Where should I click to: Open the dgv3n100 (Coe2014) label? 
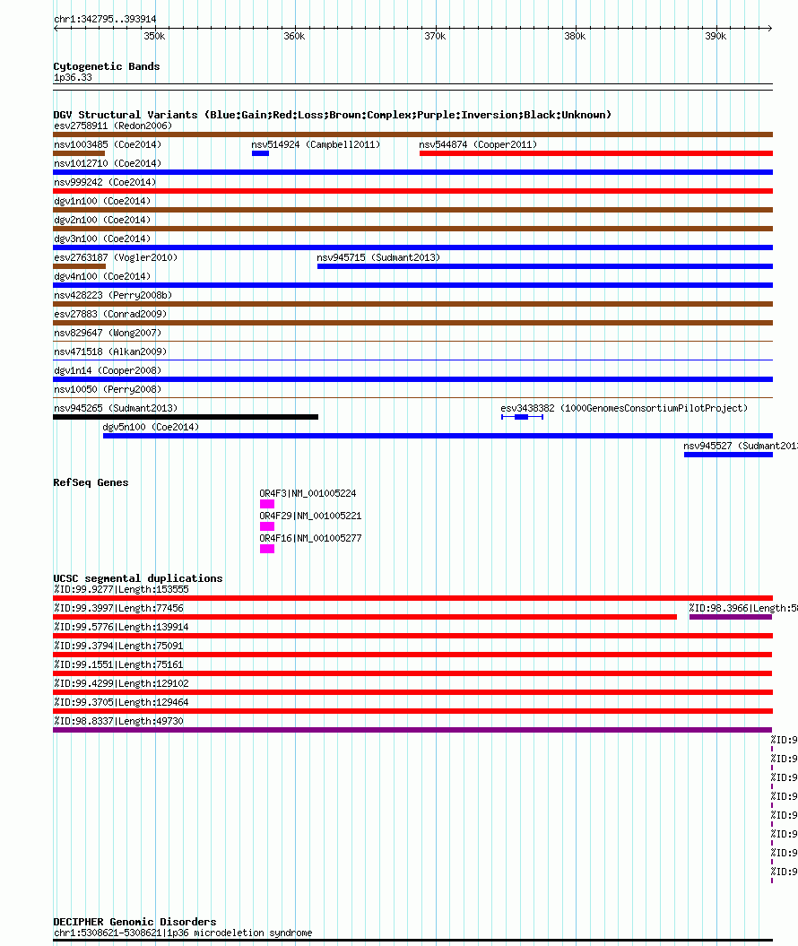(102, 239)
